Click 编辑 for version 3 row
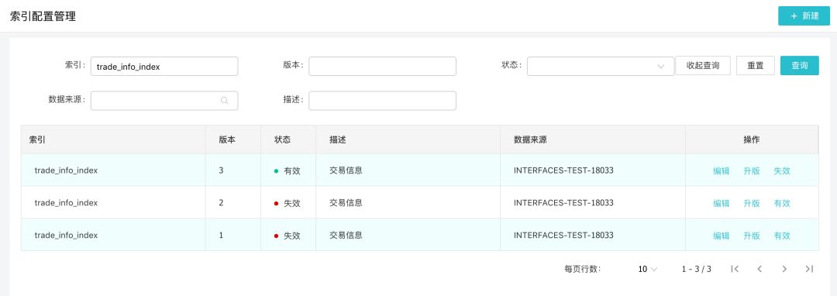Screen dimensions: 837x296 click(722, 171)
